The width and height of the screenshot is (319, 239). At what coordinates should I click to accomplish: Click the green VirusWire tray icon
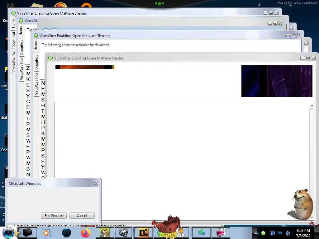click(x=263, y=233)
